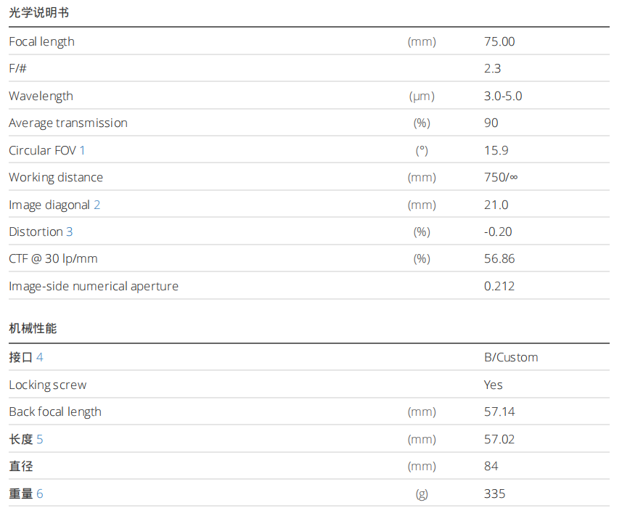This screenshot has width=622, height=516.
Task: Click the F/# value 2.3
Action: [x=492, y=69]
